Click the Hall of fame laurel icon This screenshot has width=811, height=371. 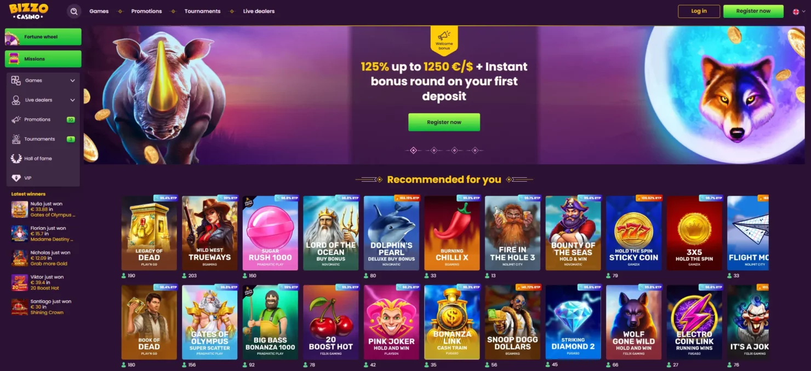pyautogui.click(x=16, y=158)
